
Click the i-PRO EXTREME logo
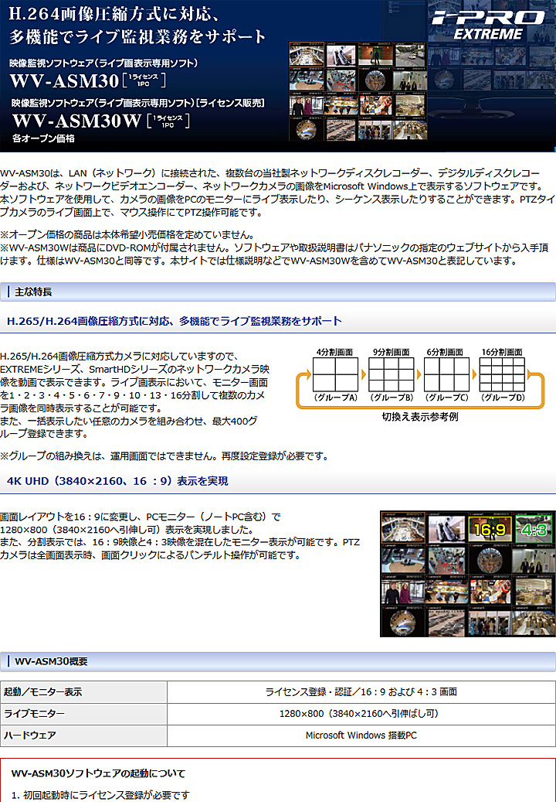tap(488, 25)
